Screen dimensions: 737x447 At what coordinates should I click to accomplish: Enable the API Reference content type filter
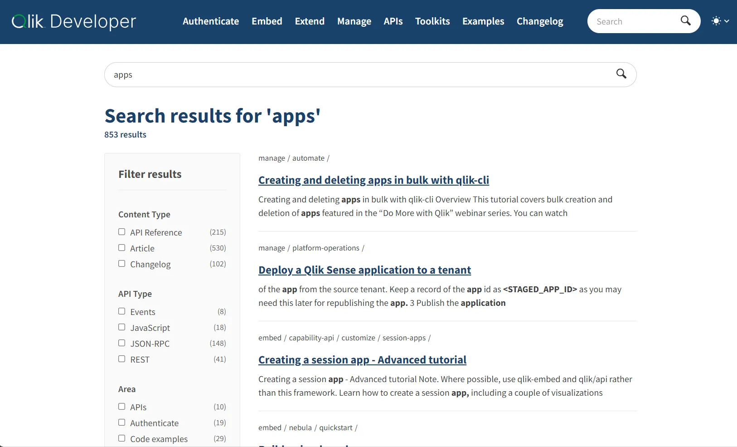pyautogui.click(x=121, y=231)
